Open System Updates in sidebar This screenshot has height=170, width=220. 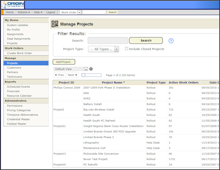18,25
